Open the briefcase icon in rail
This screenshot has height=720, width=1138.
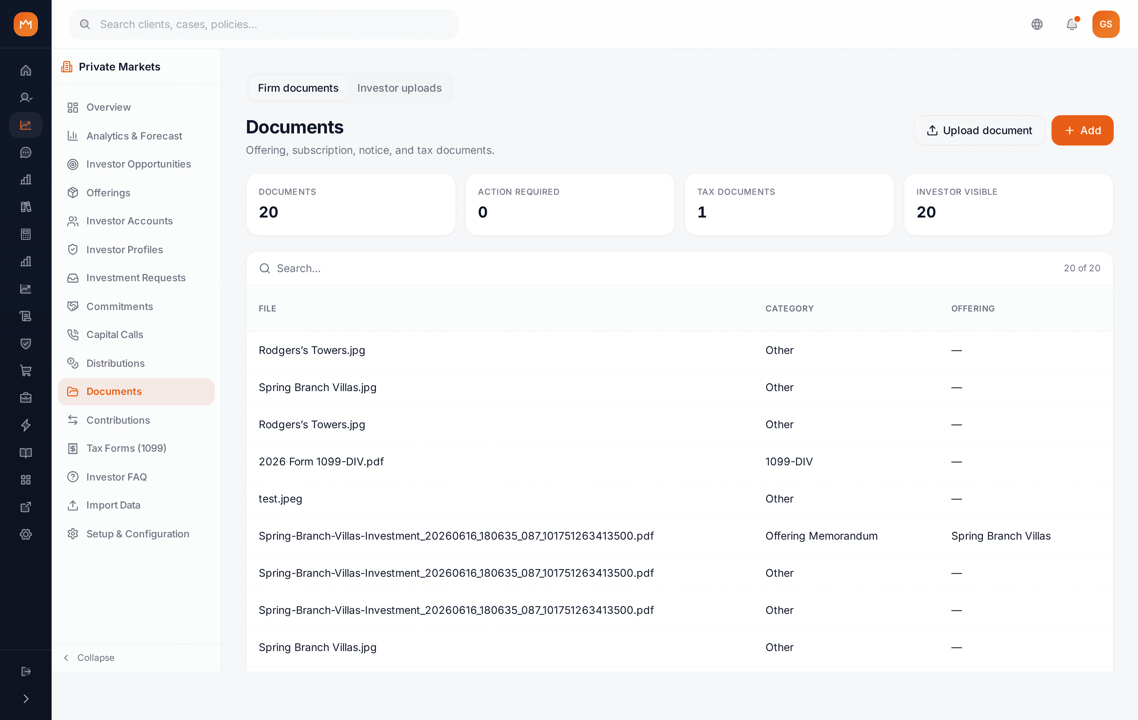click(x=25, y=398)
